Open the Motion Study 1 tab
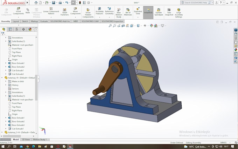The image size is (238, 149). 40,140
